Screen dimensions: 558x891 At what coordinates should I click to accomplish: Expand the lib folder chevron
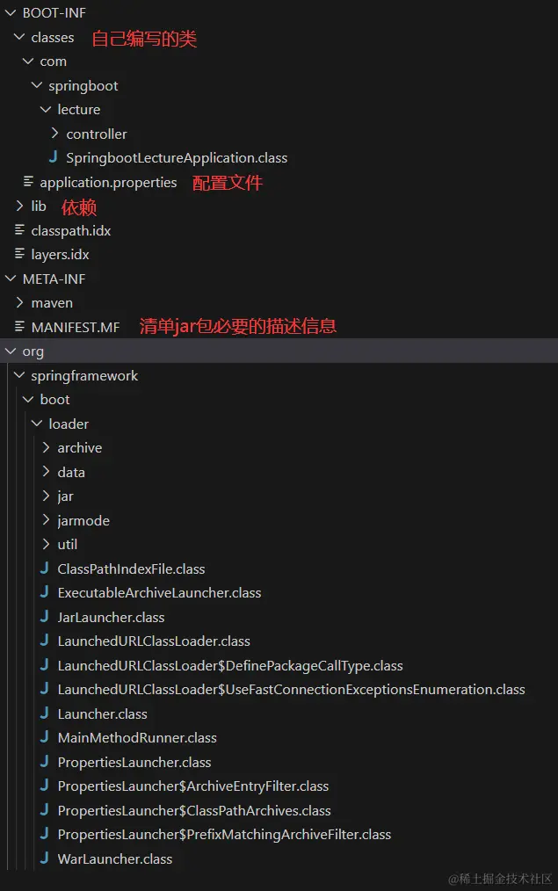[19, 206]
